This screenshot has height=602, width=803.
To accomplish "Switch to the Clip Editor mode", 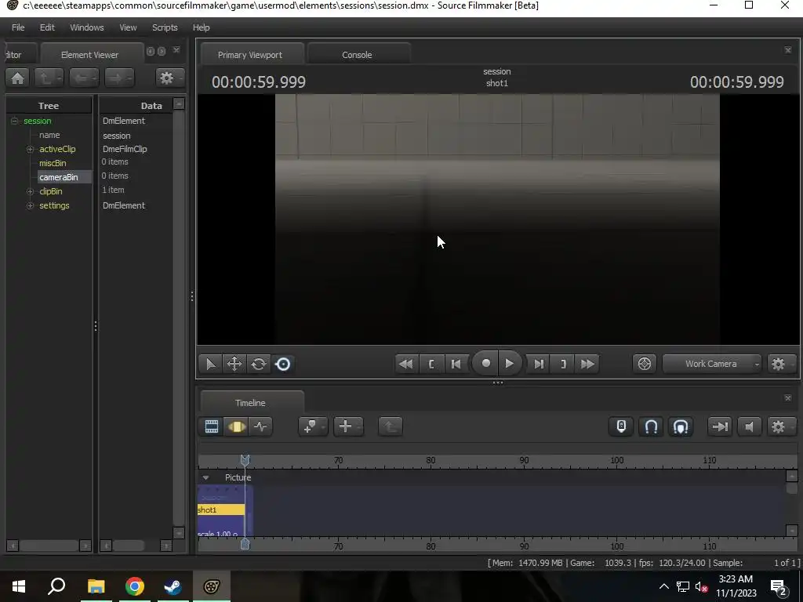I will pyautogui.click(x=212, y=426).
